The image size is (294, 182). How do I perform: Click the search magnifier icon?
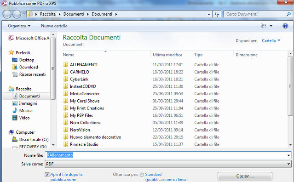[x=288, y=14]
